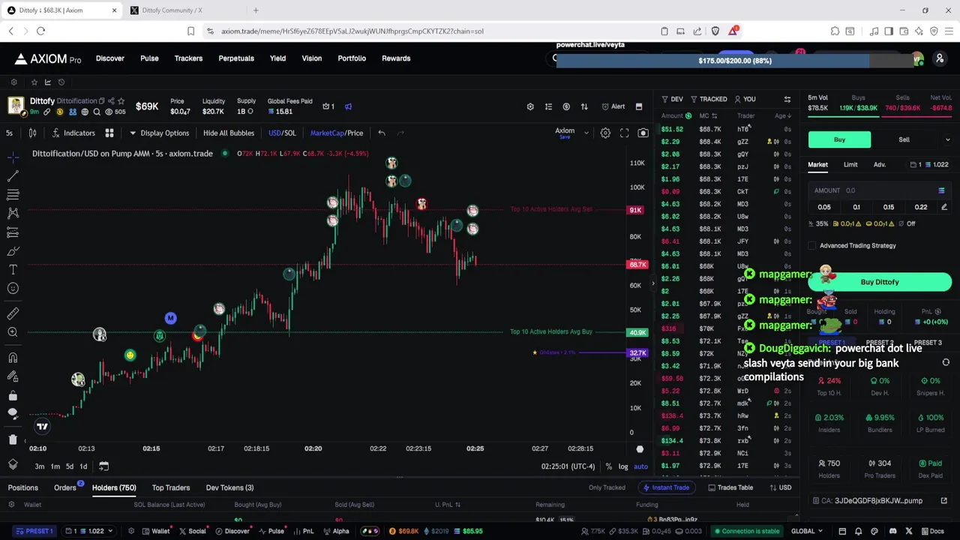Click the AMOUNT input field
The image size is (960, 540).
[x=880, y=190]
